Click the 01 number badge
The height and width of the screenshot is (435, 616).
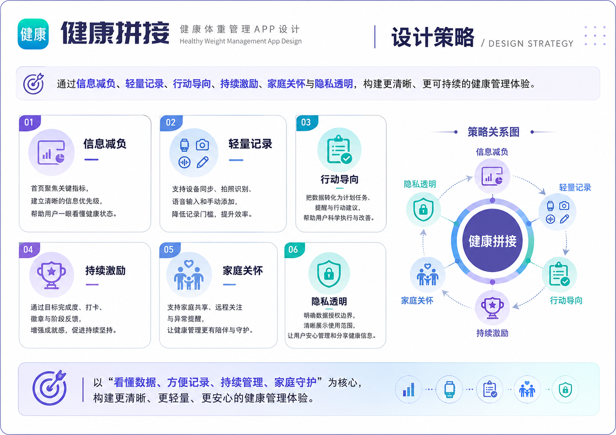tap(29, 122)
